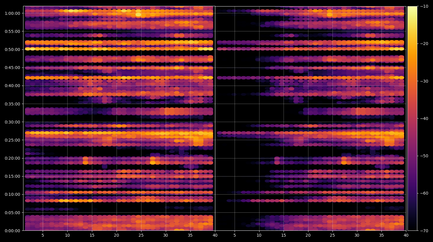Click tick label 20 under the left heatmap
The image size is (433, 242).
(x=117, y=235)
